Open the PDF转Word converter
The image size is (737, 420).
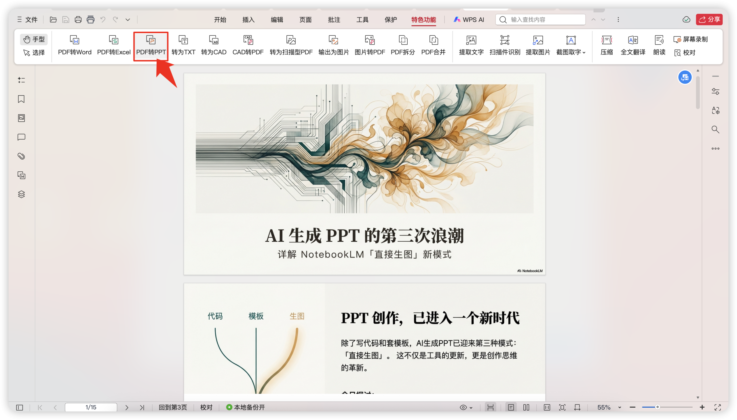point(74,45)
